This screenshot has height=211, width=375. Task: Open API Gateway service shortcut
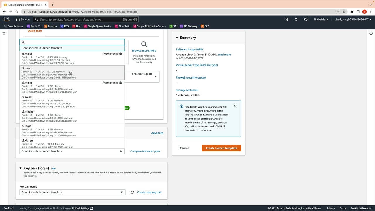tap(188, 26)
